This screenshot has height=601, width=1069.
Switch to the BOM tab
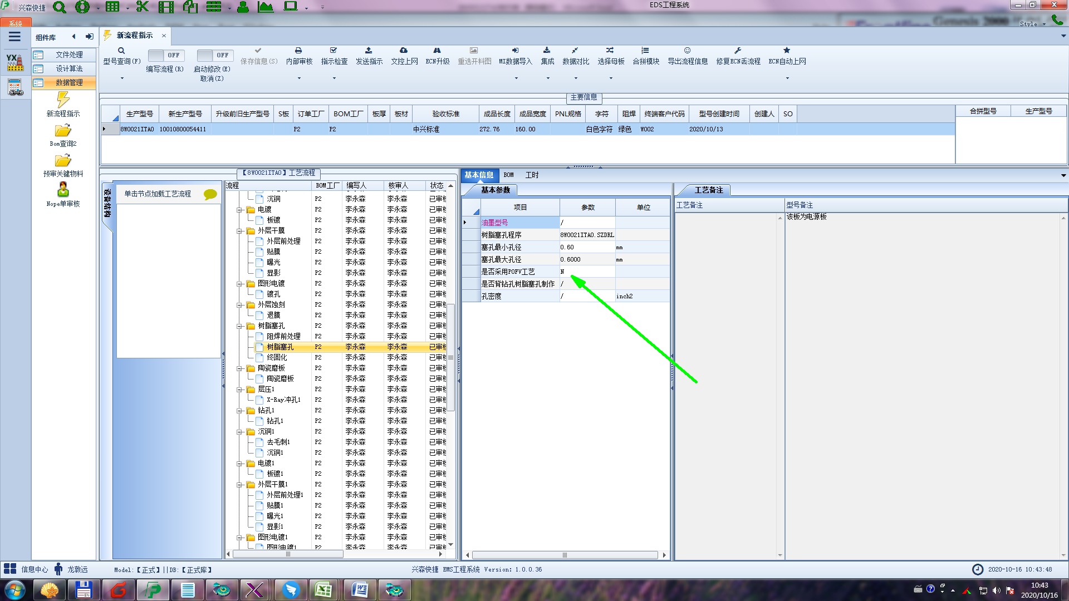(x=508, y=175)
